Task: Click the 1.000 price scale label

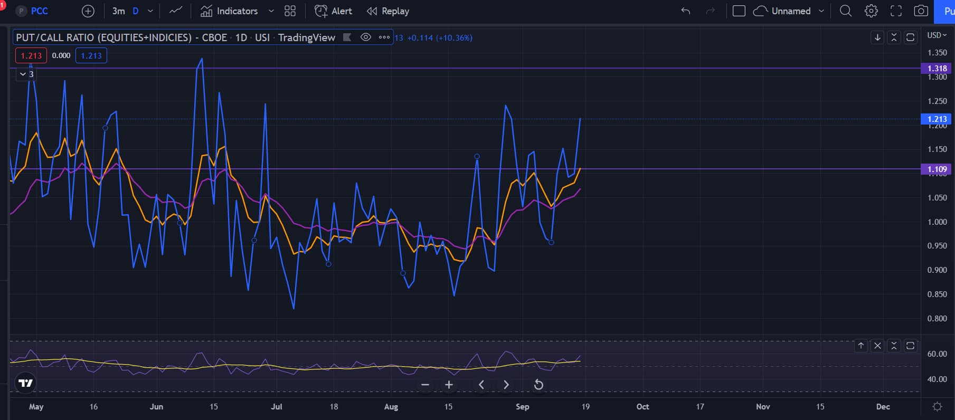Action: pos(937,222)
